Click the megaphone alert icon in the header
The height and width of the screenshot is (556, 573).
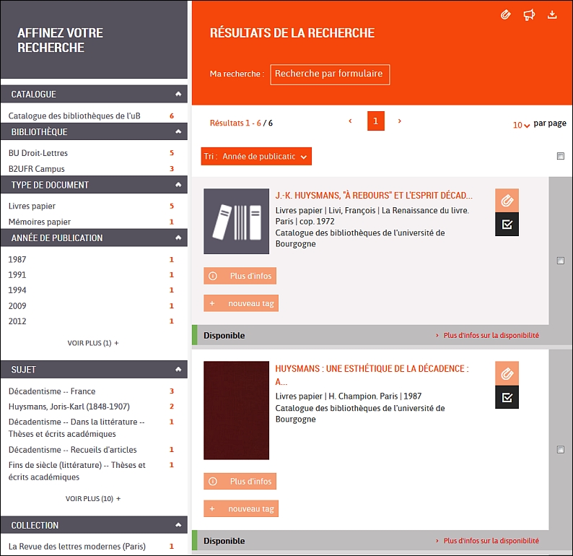529,15
